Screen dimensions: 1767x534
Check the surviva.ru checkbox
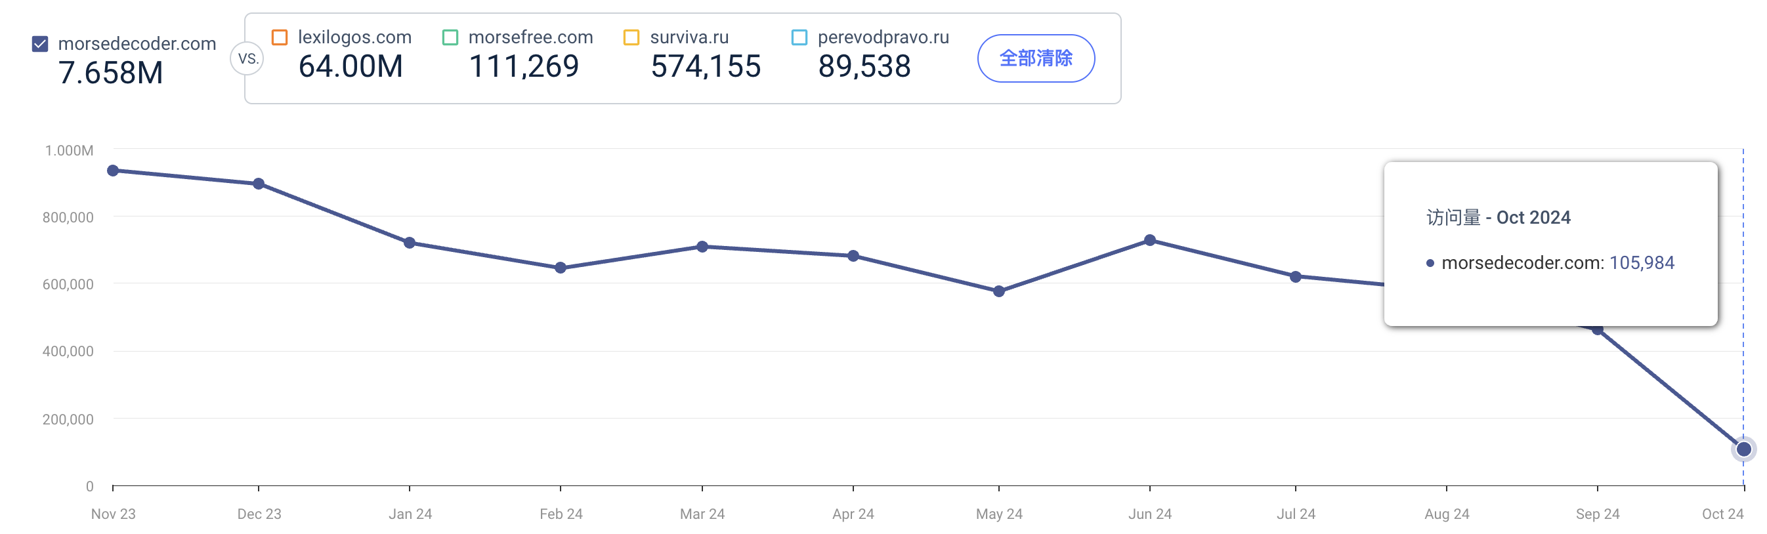[631, 37]
